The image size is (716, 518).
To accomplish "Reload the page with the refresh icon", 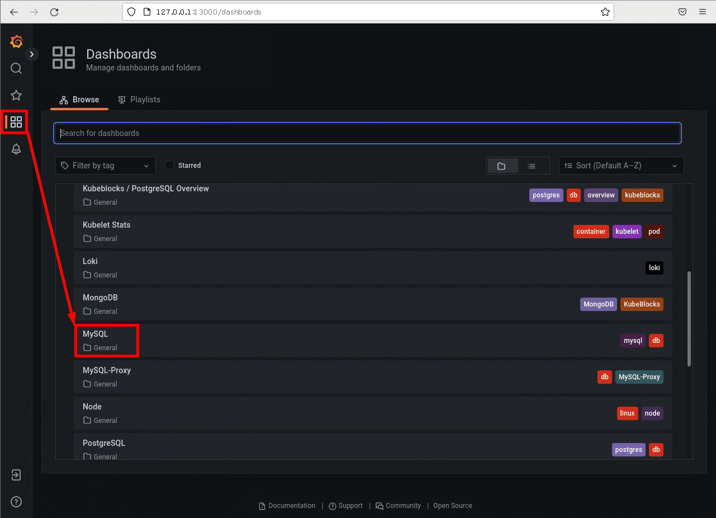I will (54, 12).
